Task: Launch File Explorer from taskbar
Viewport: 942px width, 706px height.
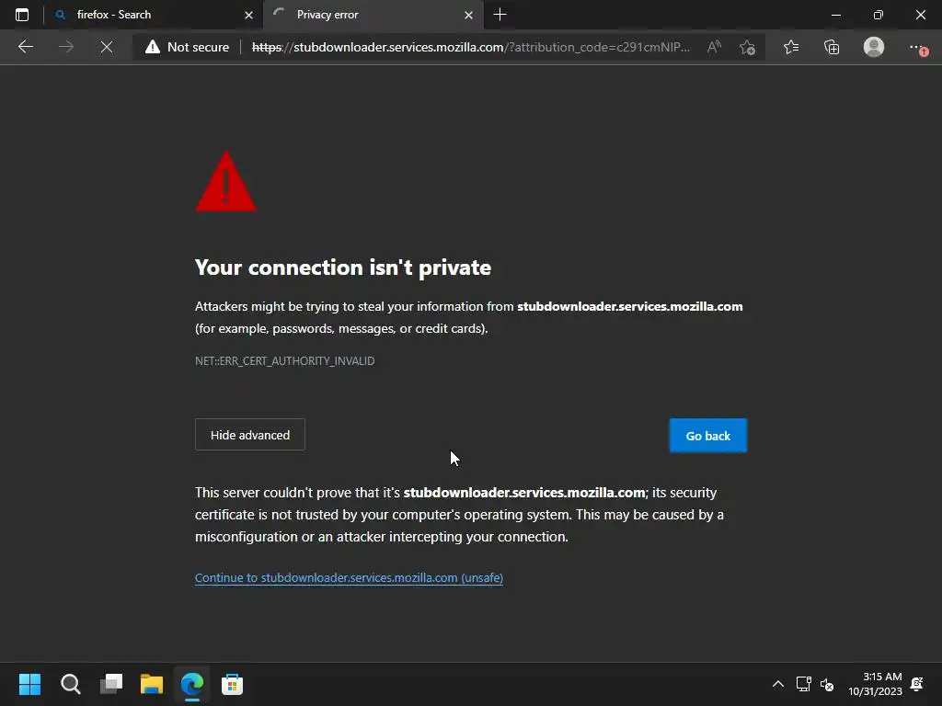Action: coord(152,684)
